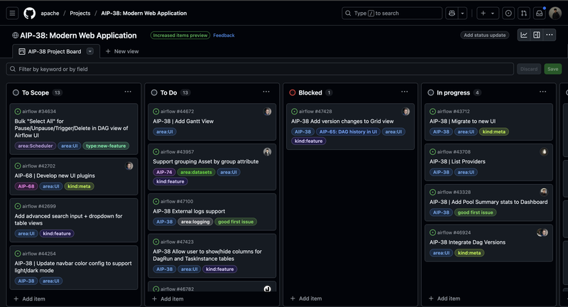Open Copilot chat icon in header
This screenshot has height=307, width=568.
coord(452,14)
